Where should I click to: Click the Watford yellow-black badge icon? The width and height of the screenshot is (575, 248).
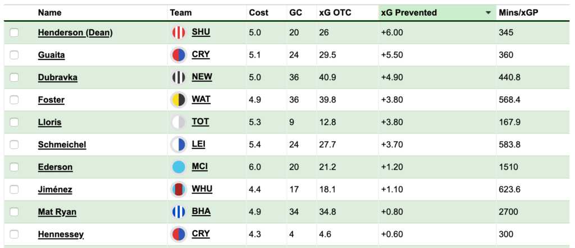[179, 100]
